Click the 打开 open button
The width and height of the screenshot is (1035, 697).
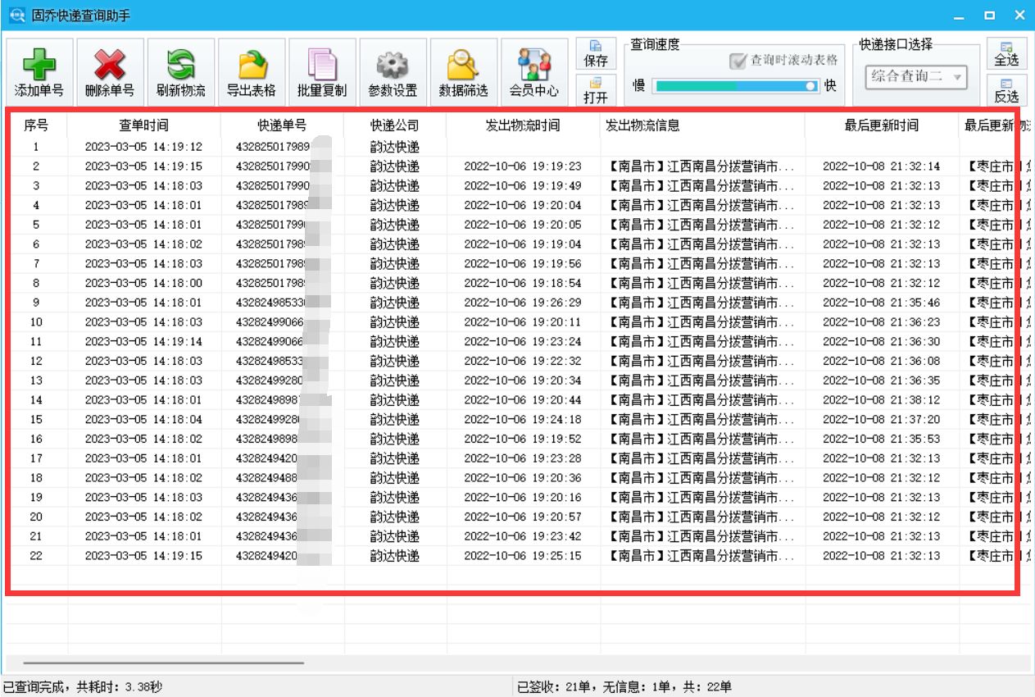point(597,88)
